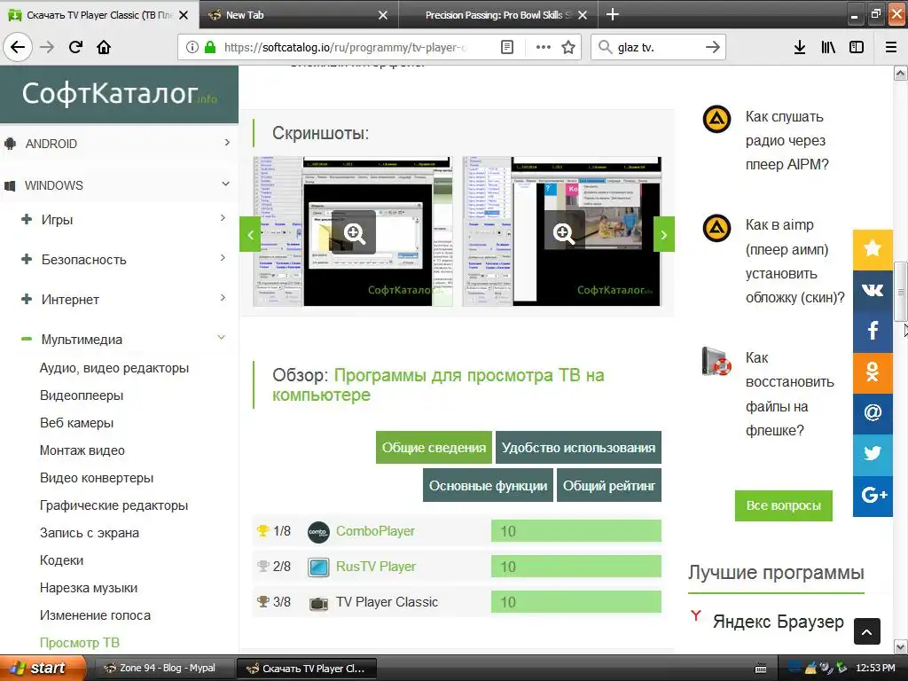
Task: Show site information via the info icon
Action: (x=192, y=47)
